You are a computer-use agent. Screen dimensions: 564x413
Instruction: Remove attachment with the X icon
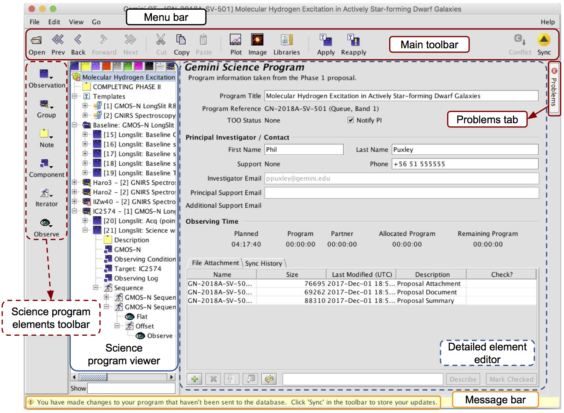tap(213, 379)
